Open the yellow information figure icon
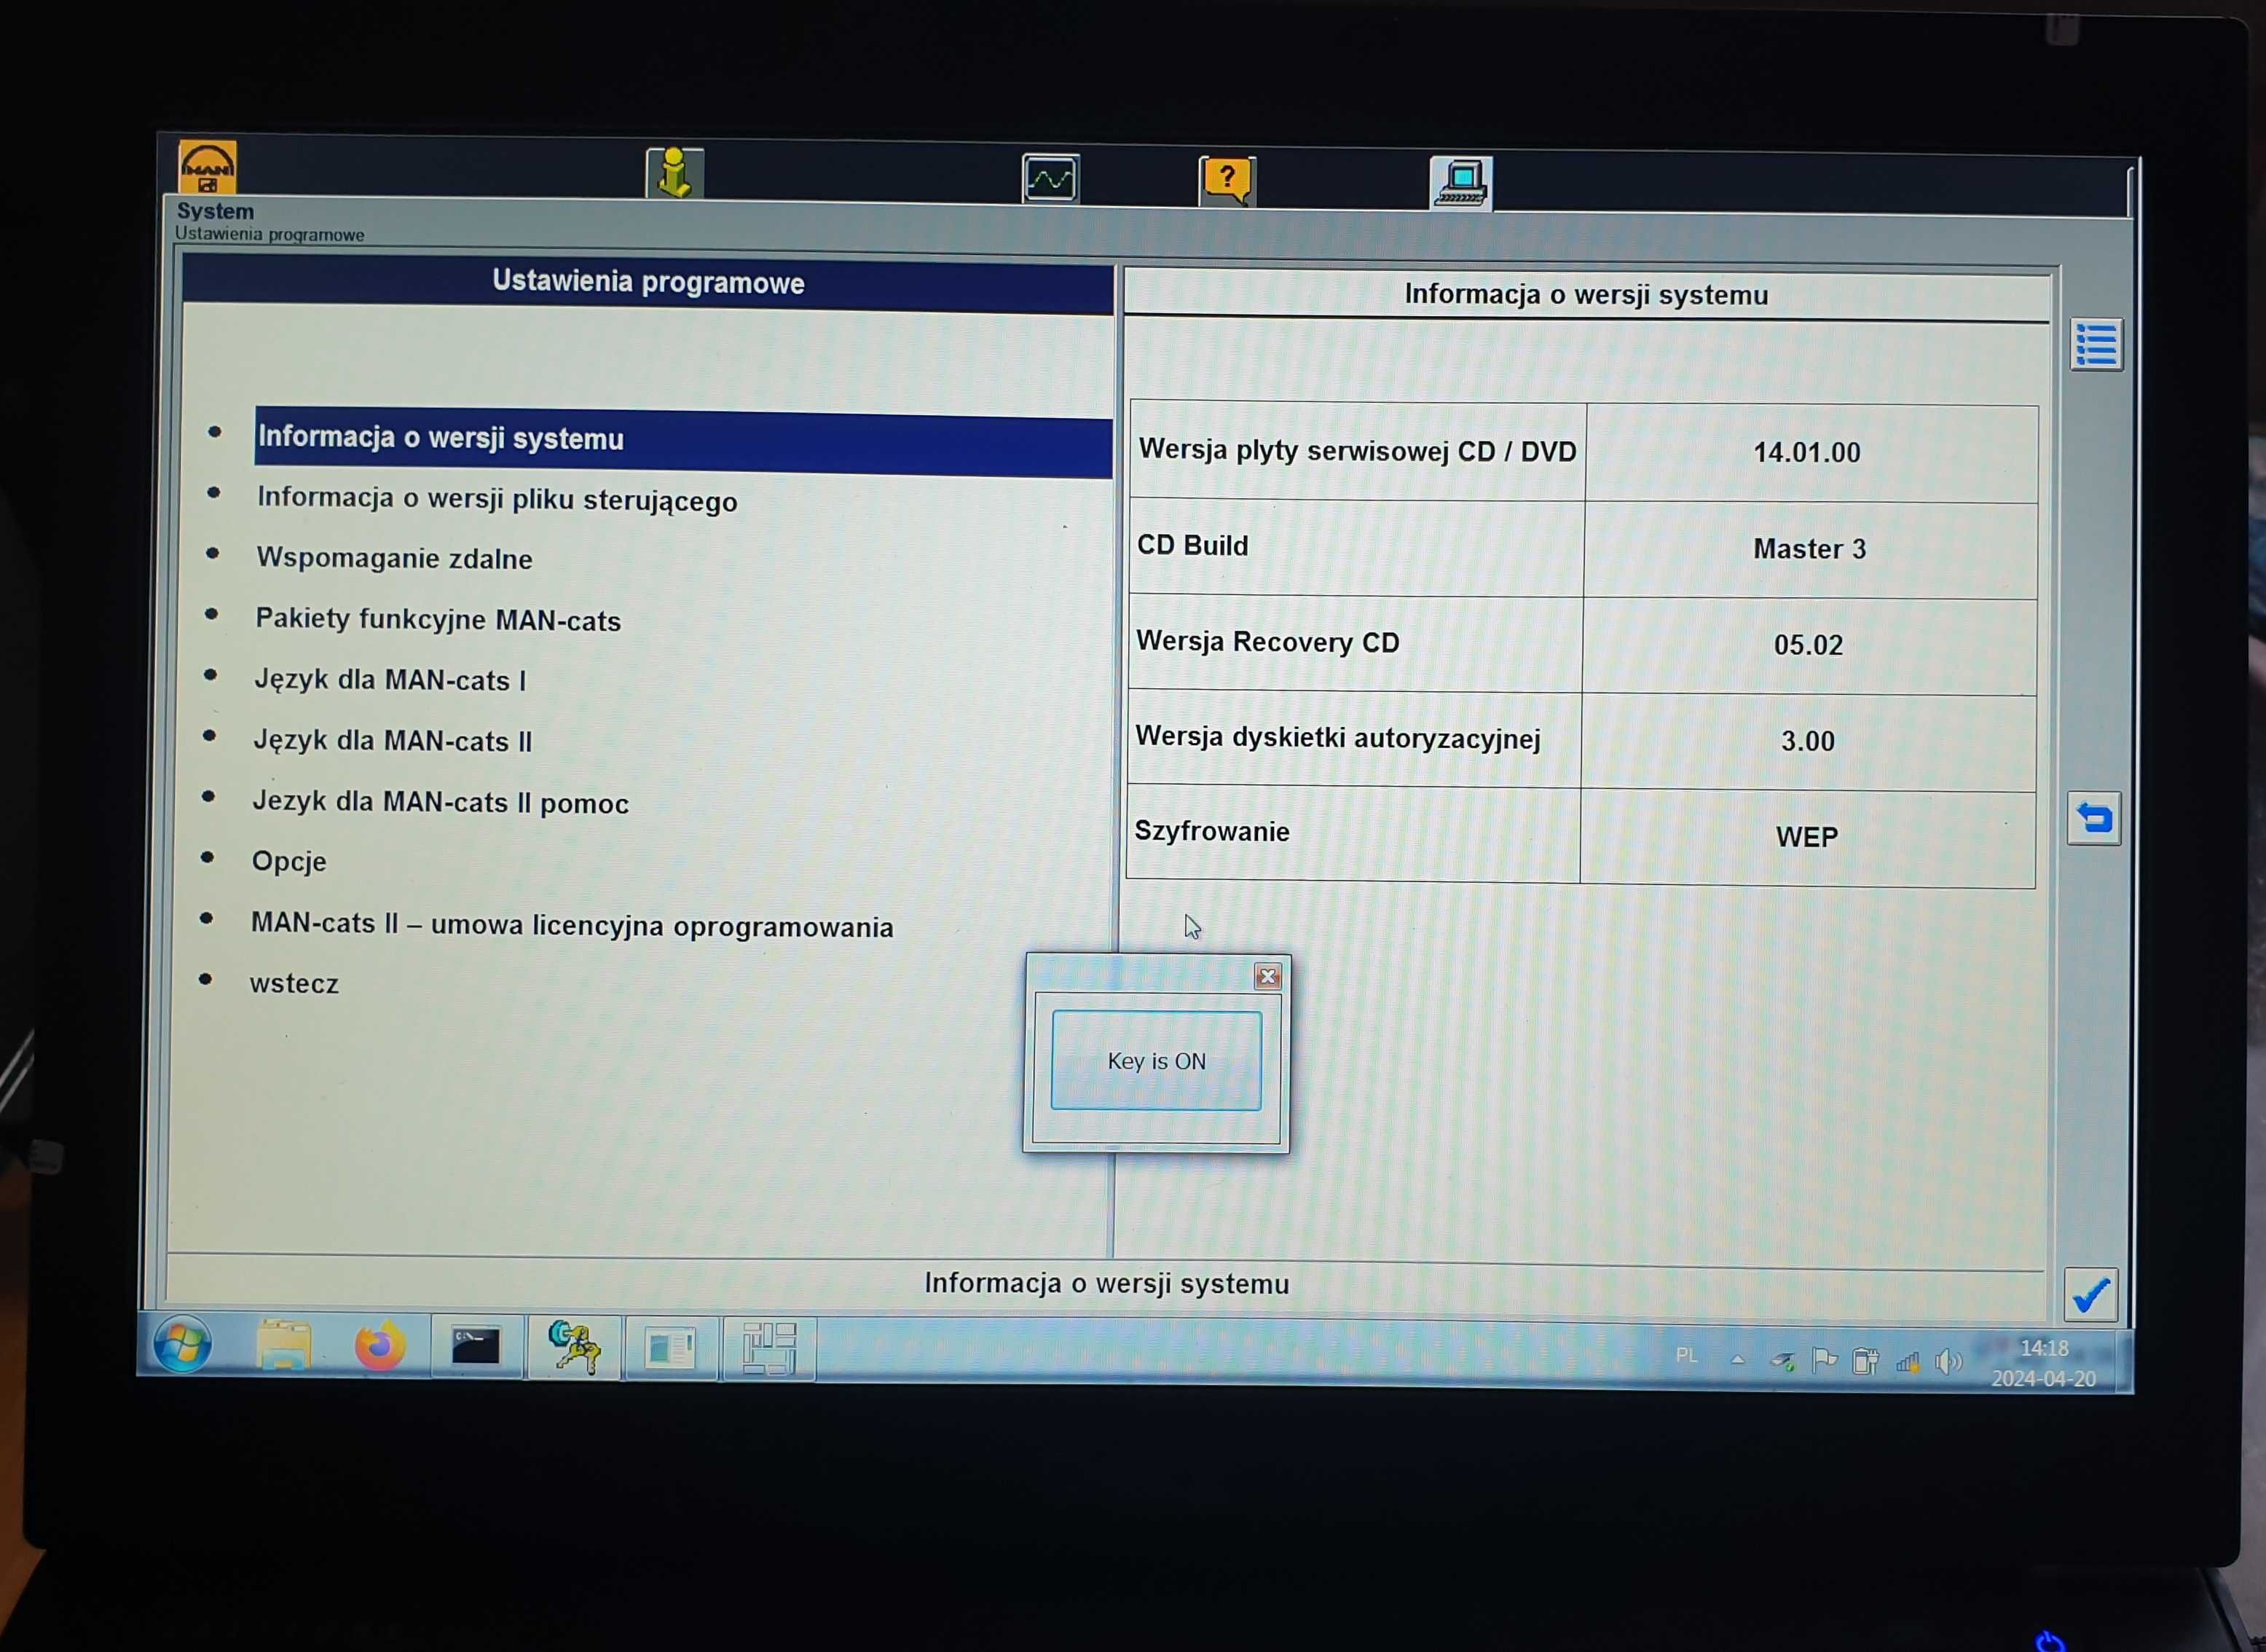2266x1652 pixels. click(x=675, y=173)
